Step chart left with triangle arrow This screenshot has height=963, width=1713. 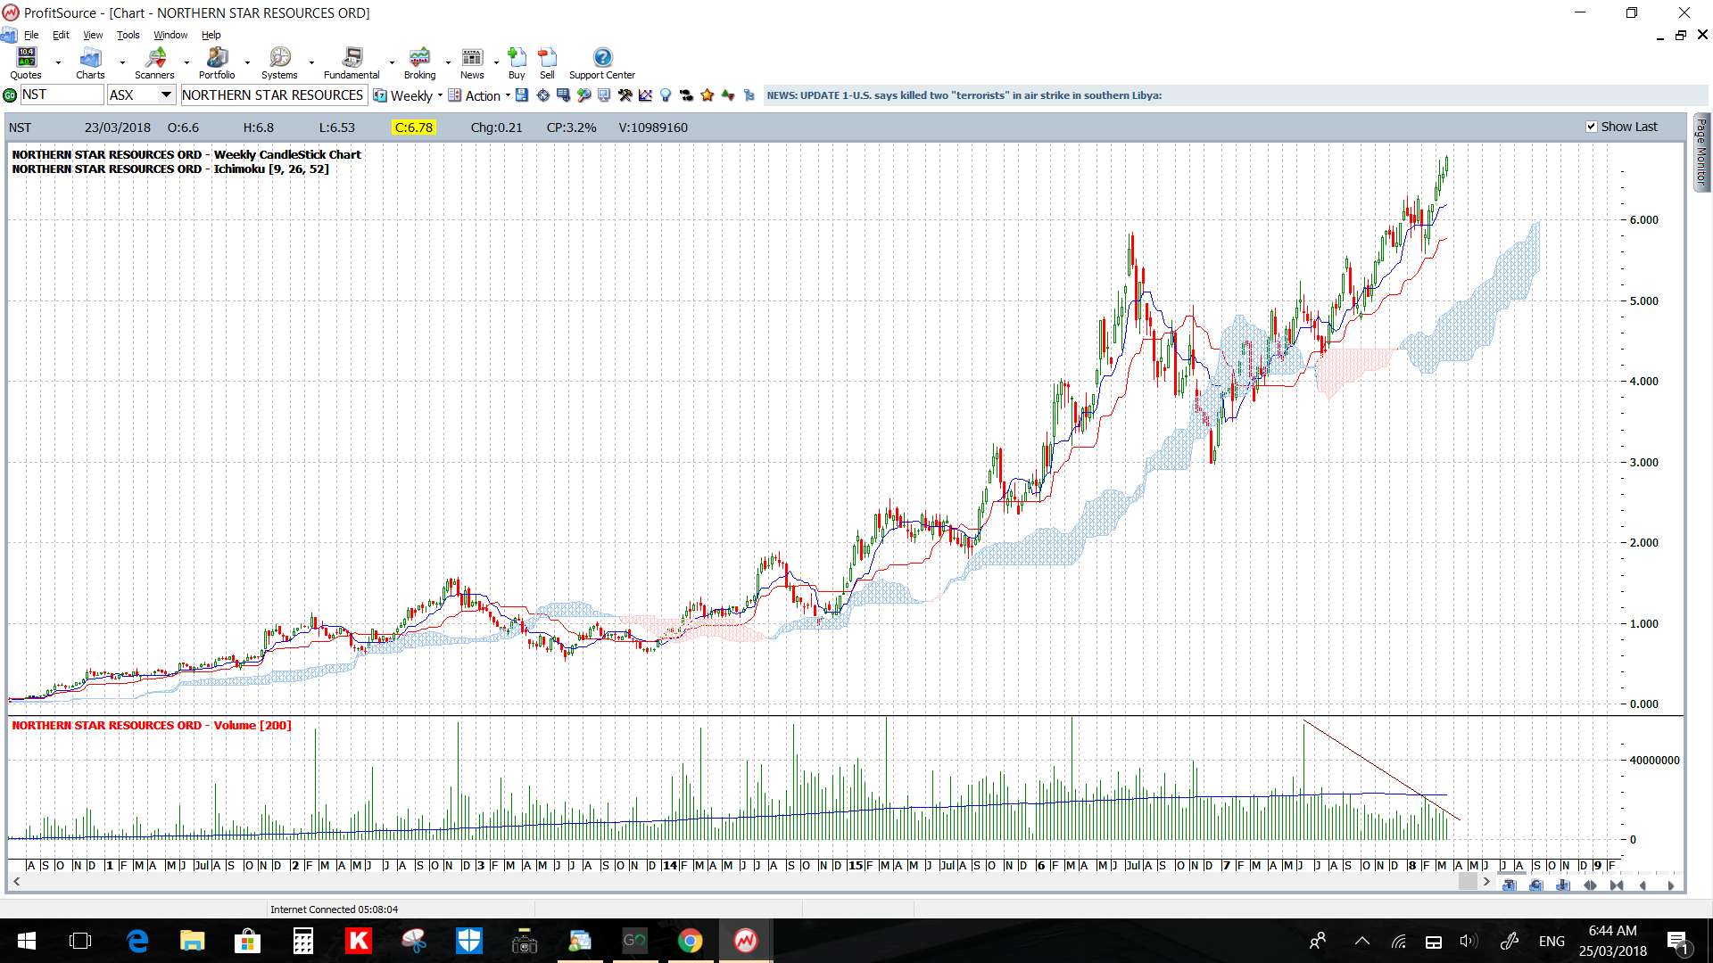tap(1643, 885)
